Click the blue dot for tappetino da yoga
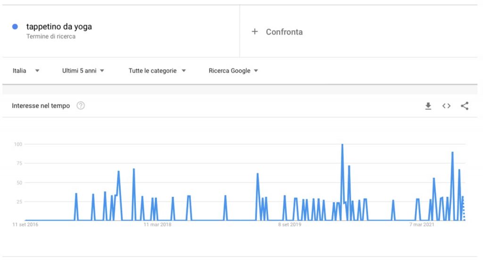This screenshot has width=483, height=261. point(15,27)
